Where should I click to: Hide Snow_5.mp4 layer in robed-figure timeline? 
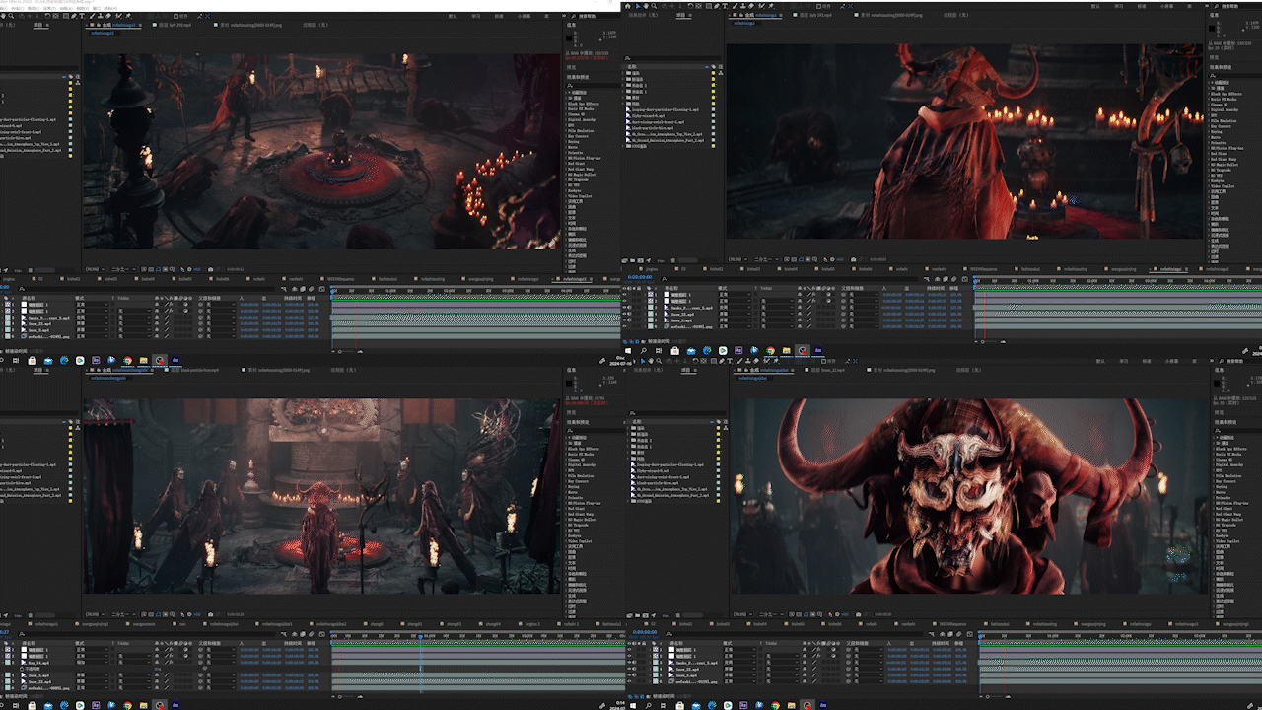[624, 319]
